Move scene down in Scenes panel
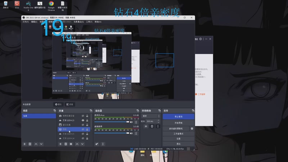This screenshot has width=288, height=162. point(41,144)
